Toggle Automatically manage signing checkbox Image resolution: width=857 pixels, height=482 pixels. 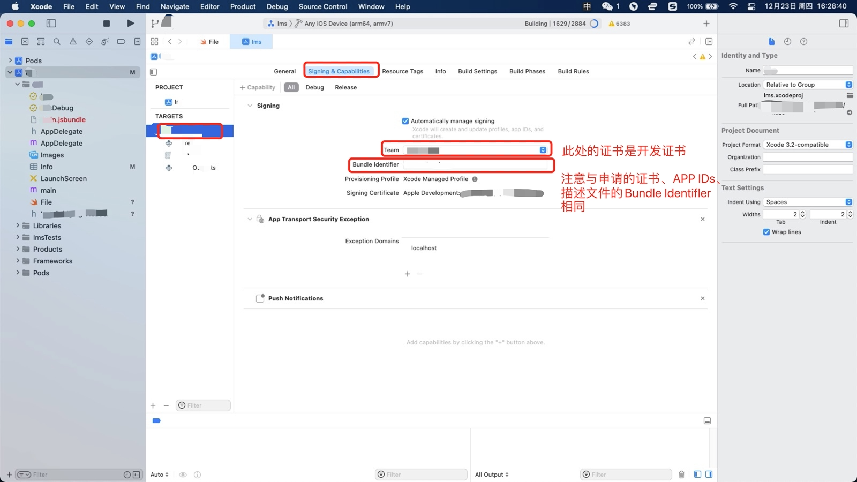[405, 121]
